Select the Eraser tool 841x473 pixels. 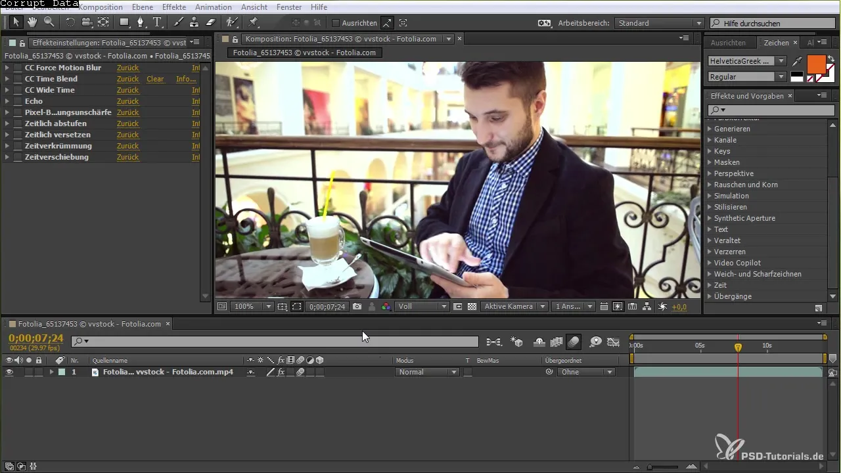[211, 22]
